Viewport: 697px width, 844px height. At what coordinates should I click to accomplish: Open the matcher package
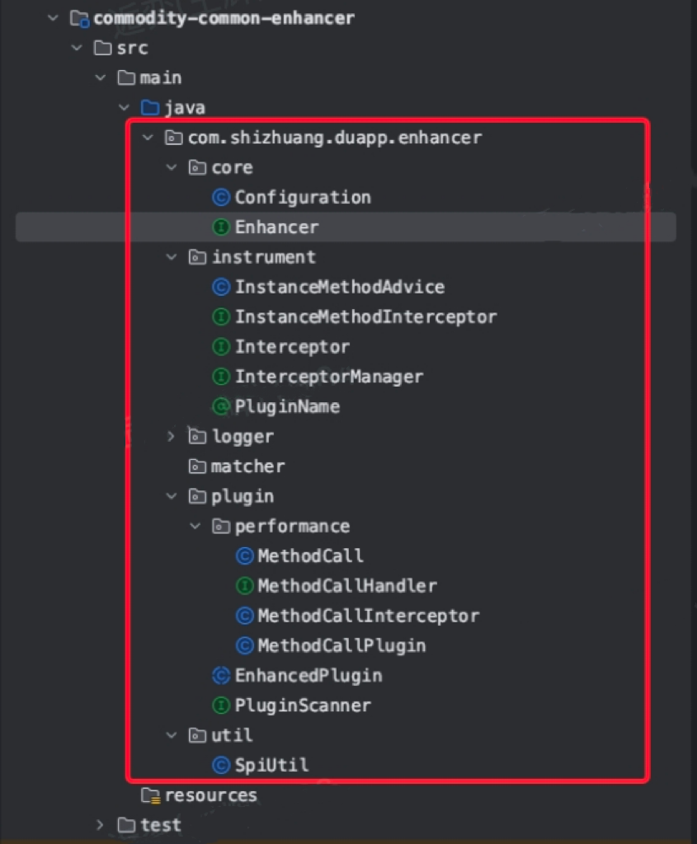coord(247,466)
